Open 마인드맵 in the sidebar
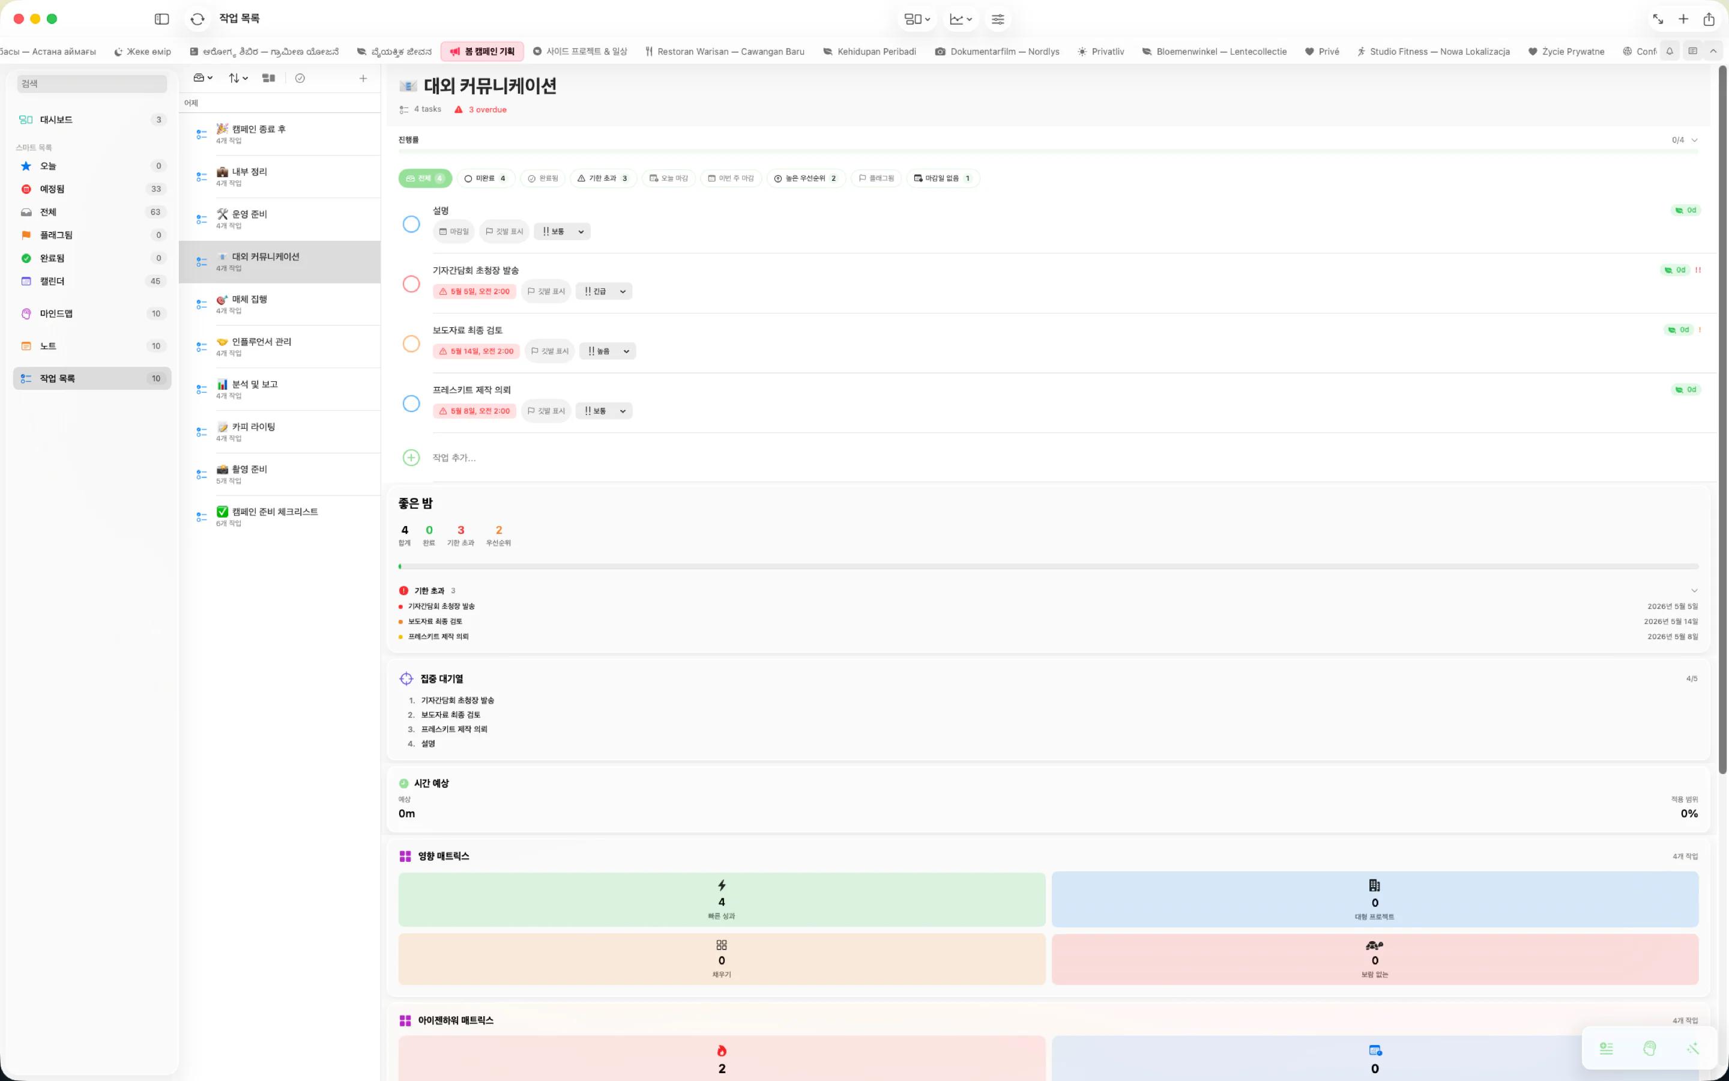Screen dimensions: 1729x1081 [x=92, y=314]
